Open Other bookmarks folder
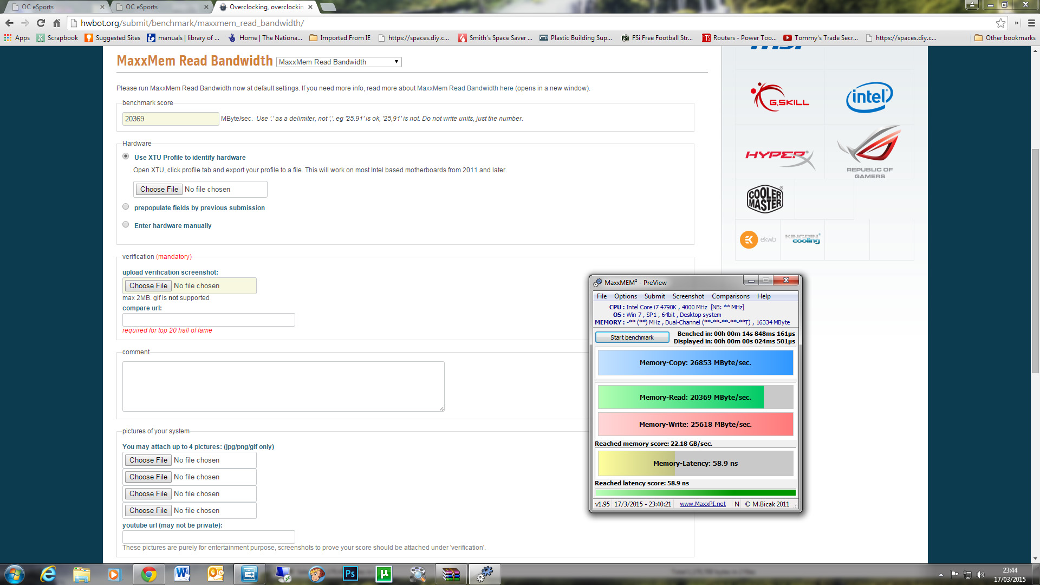1040x585 pixels. 1005,38
